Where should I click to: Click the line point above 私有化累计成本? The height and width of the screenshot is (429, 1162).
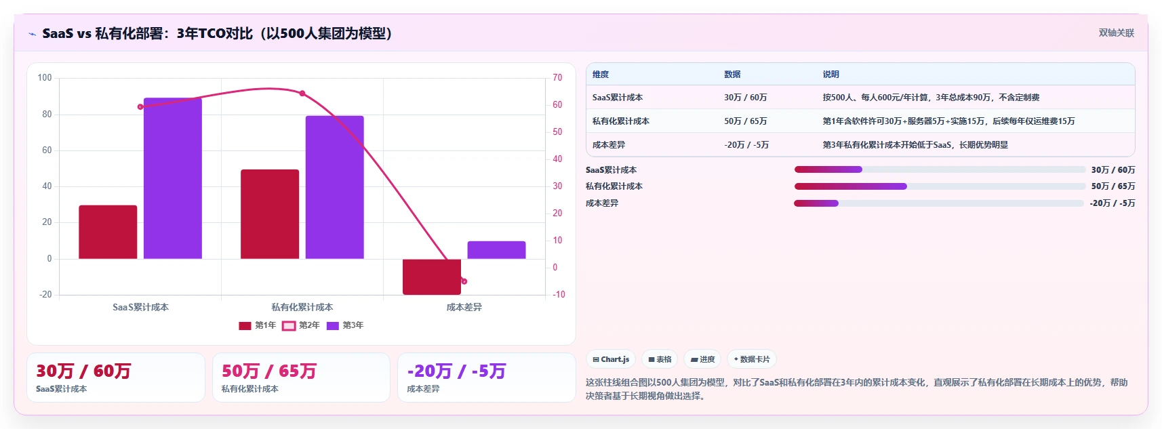(x=302, y=94)
